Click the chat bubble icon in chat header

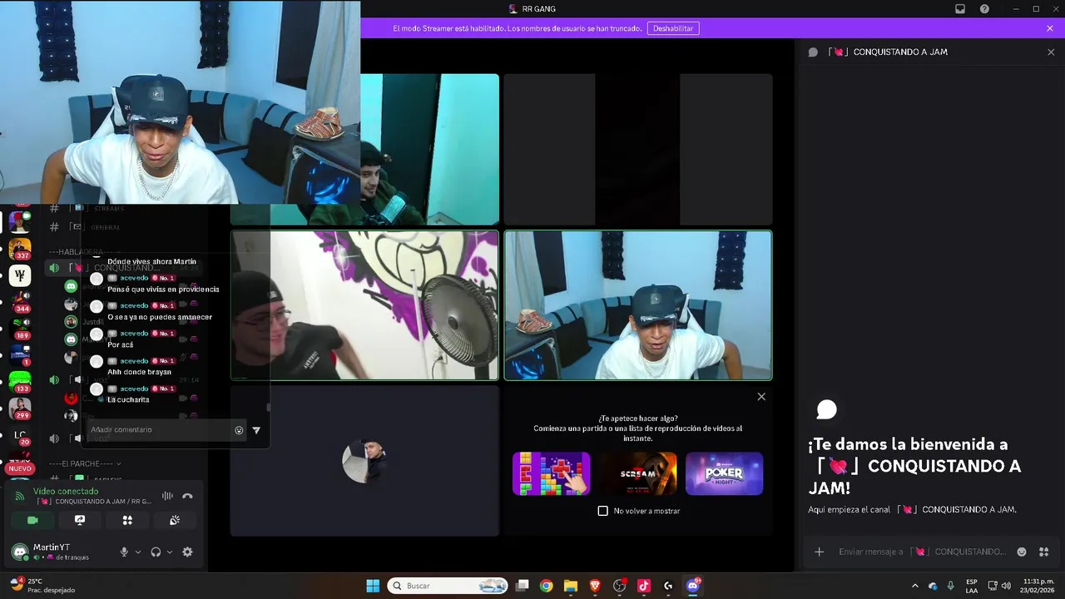click(813, 52)
